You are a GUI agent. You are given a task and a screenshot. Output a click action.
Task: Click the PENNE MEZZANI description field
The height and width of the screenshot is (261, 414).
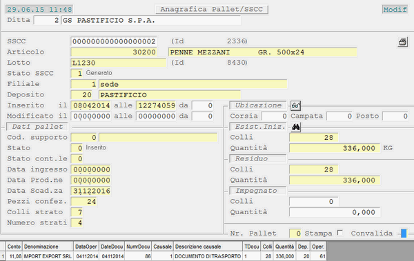(x=262, y=52)
